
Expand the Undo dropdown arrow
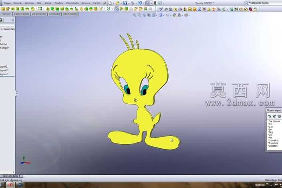tap(143, 3)
